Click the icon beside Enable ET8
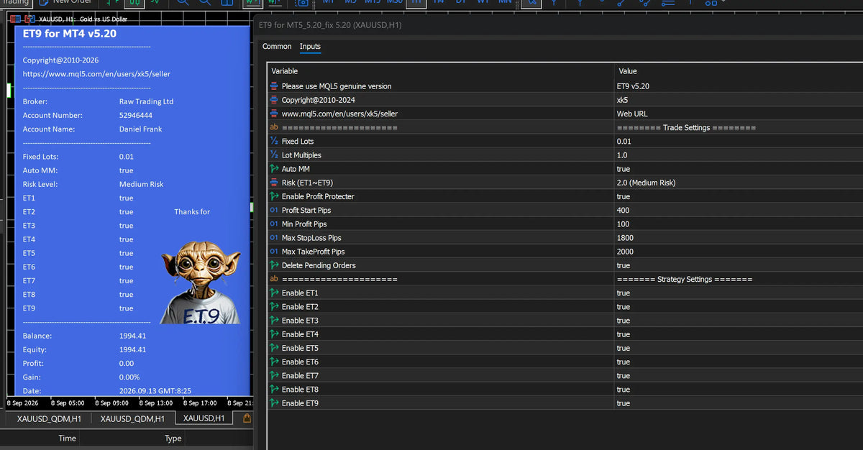This screenshot has height=450, width=863. [x=274, y=389]
